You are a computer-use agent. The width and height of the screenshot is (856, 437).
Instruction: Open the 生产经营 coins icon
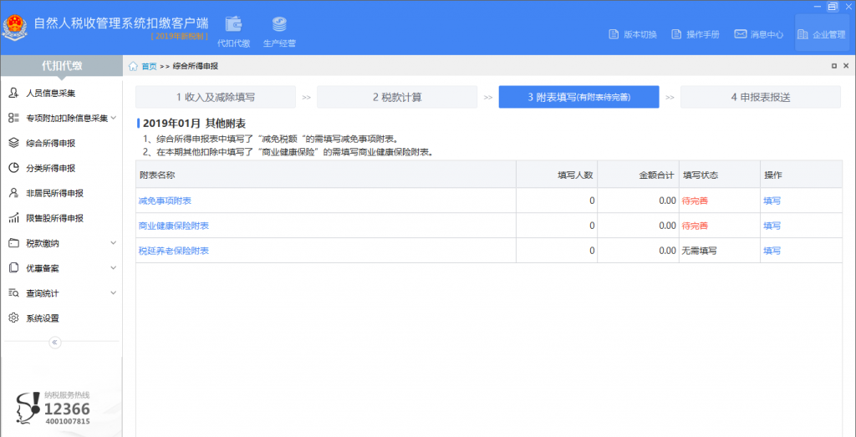point(279,24)
